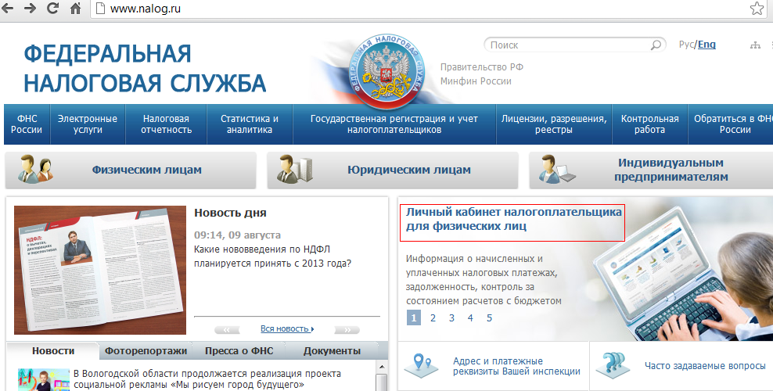Open the Вся новость link
This screenshot has width=773, height=391.
click(287, 328)
